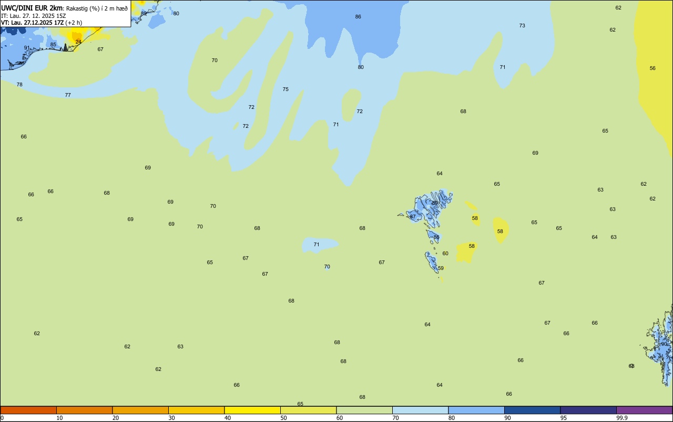Viewport: 673px width, 422px height.
Task: Click the pale blue 70–80 legend swatch
Action: coord(420,410)
